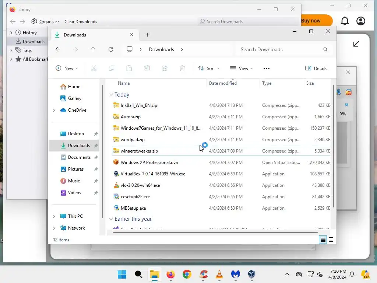Switch to details list view in status bar

(323, 240)
